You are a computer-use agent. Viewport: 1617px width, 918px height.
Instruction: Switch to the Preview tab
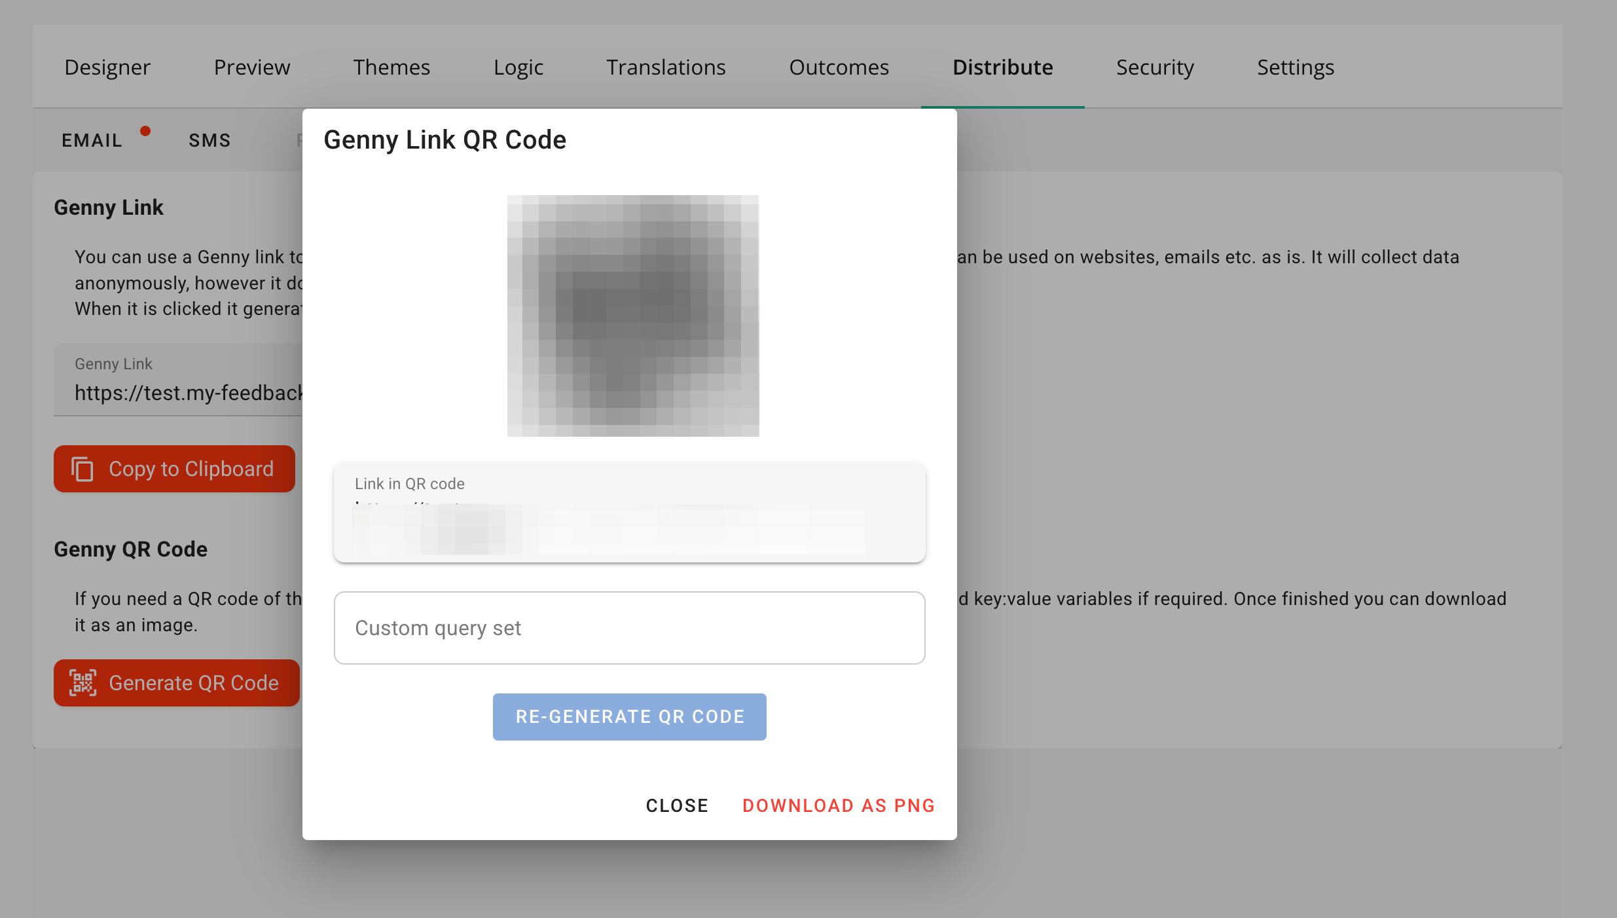click(252, 67)
